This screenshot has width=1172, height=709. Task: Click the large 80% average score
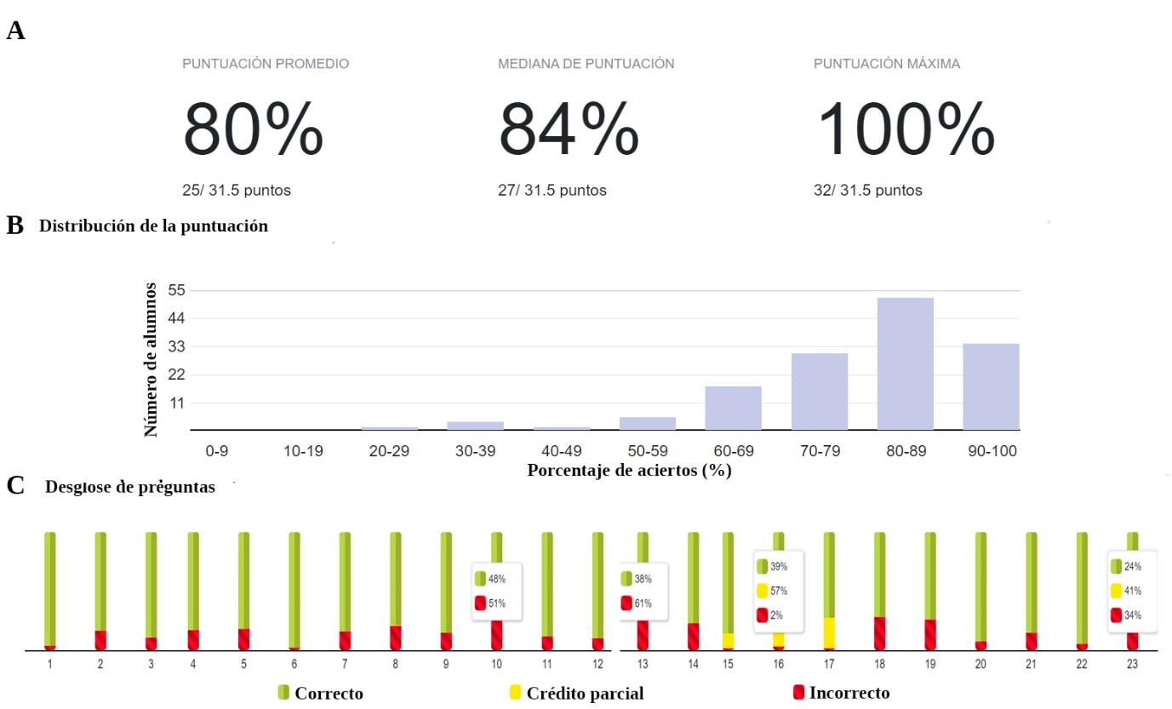click(x=254, y=129)
